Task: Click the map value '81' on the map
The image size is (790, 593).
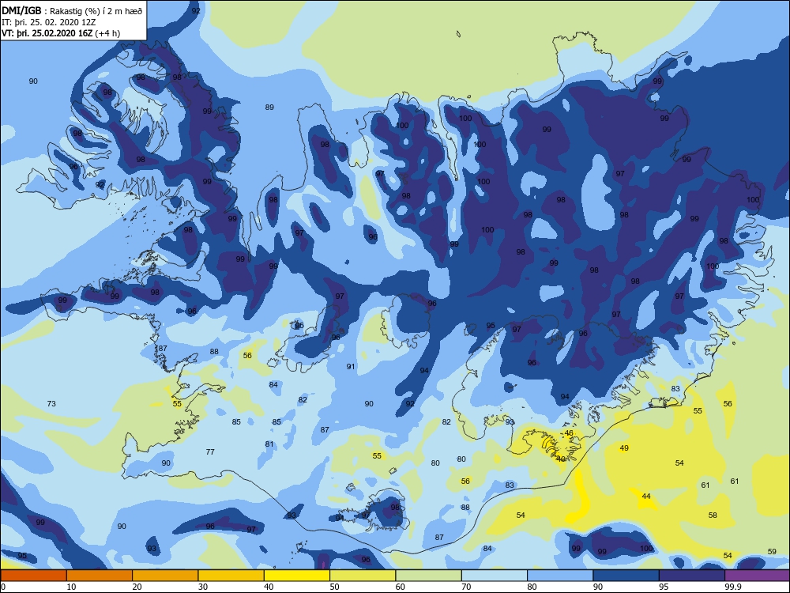Action: pos(269,444)
